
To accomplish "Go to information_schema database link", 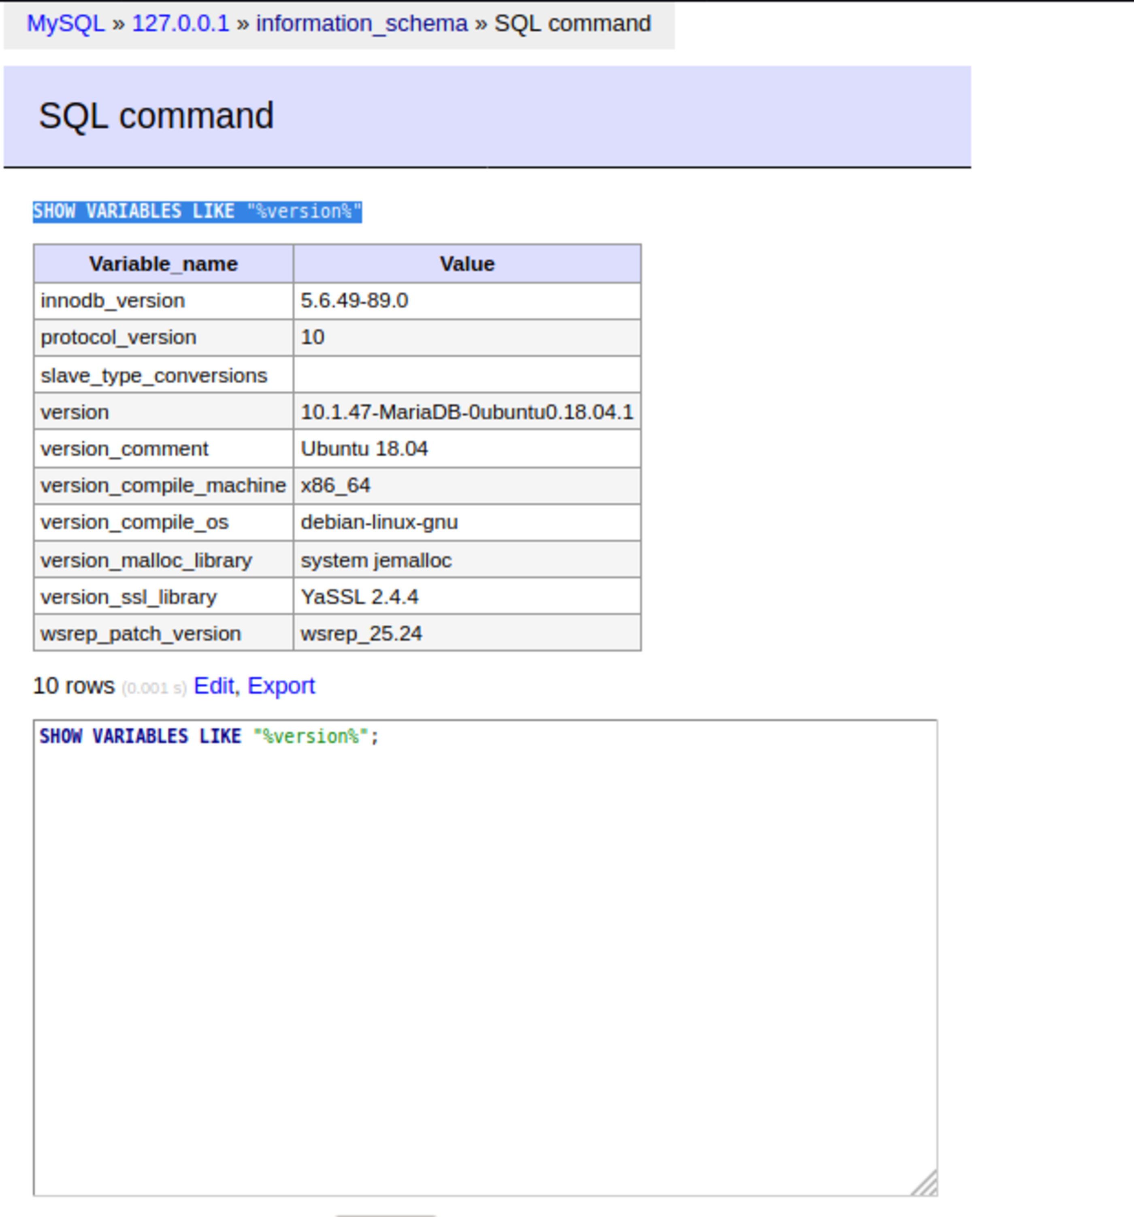I will pyautogui.click(x=362, y=24).
